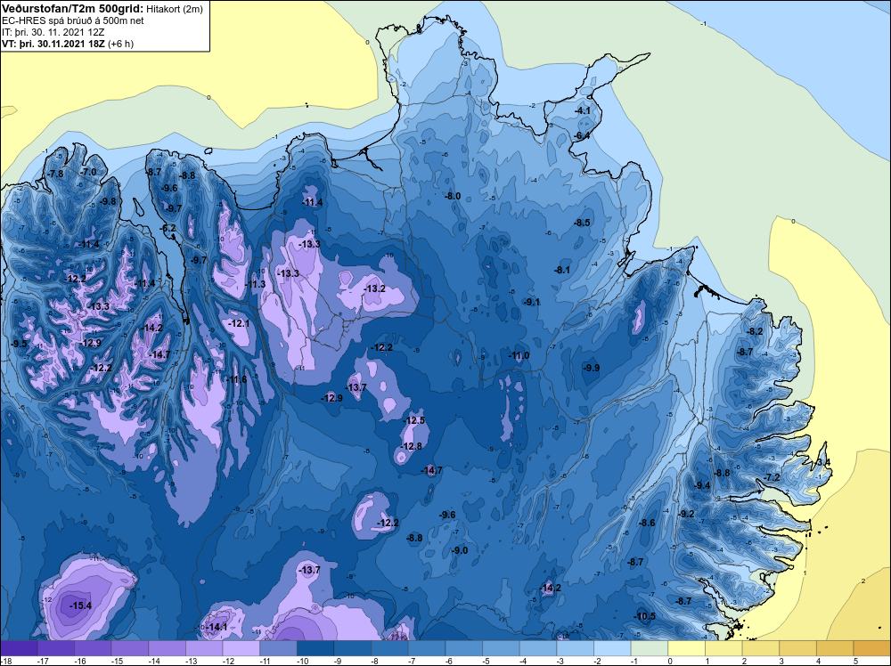Viewport: 891px width, 666px height.
Task: Click the light yellow swatch between 0 and 1
Action: pos(686,648)
